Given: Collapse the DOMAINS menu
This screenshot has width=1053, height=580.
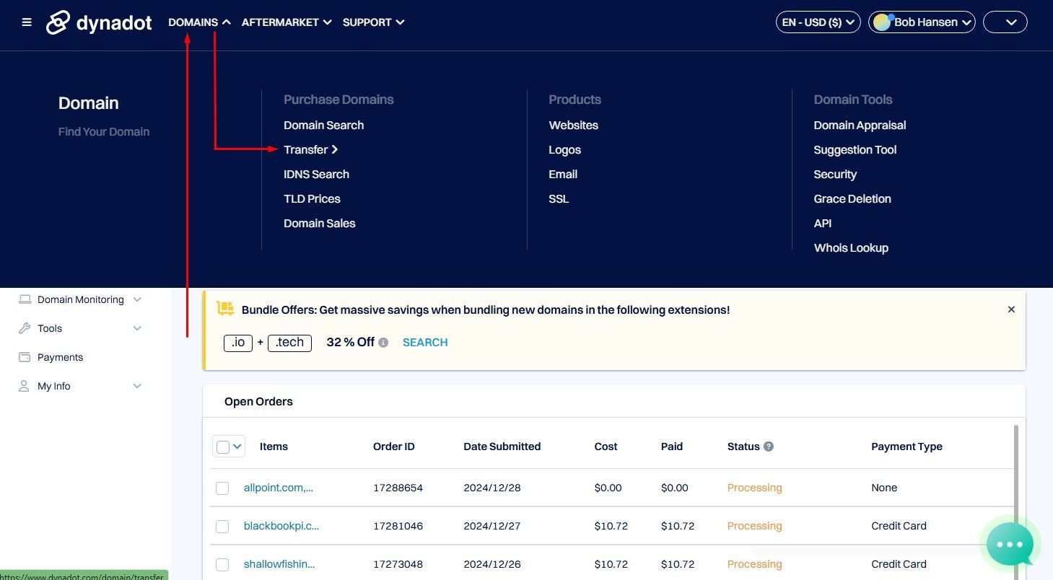Looking at the screenshot, I should click(199, 22).
